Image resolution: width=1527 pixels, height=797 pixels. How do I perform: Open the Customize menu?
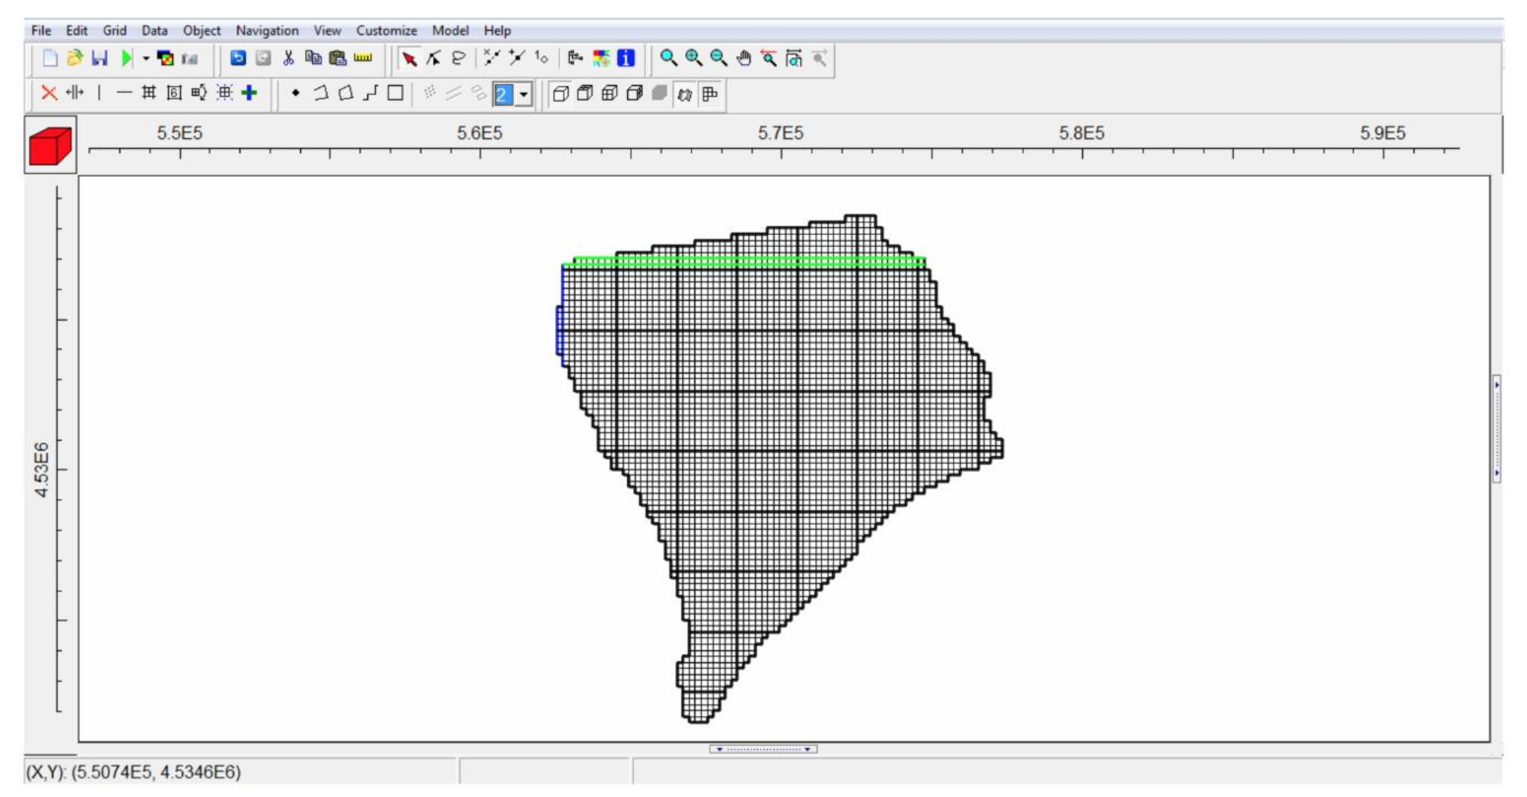tap(387, 30)
